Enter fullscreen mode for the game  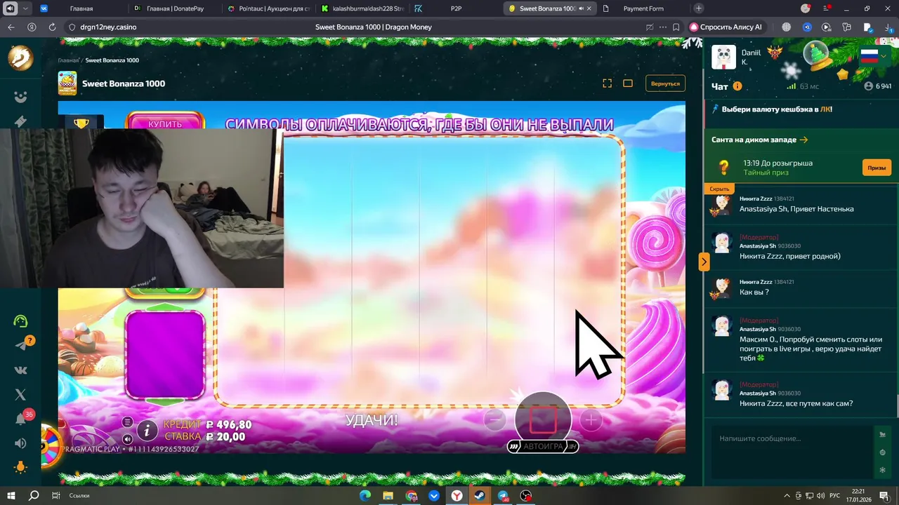608,83
